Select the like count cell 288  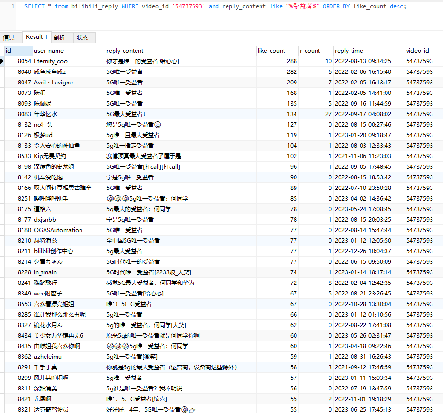[x=277, y=61]
